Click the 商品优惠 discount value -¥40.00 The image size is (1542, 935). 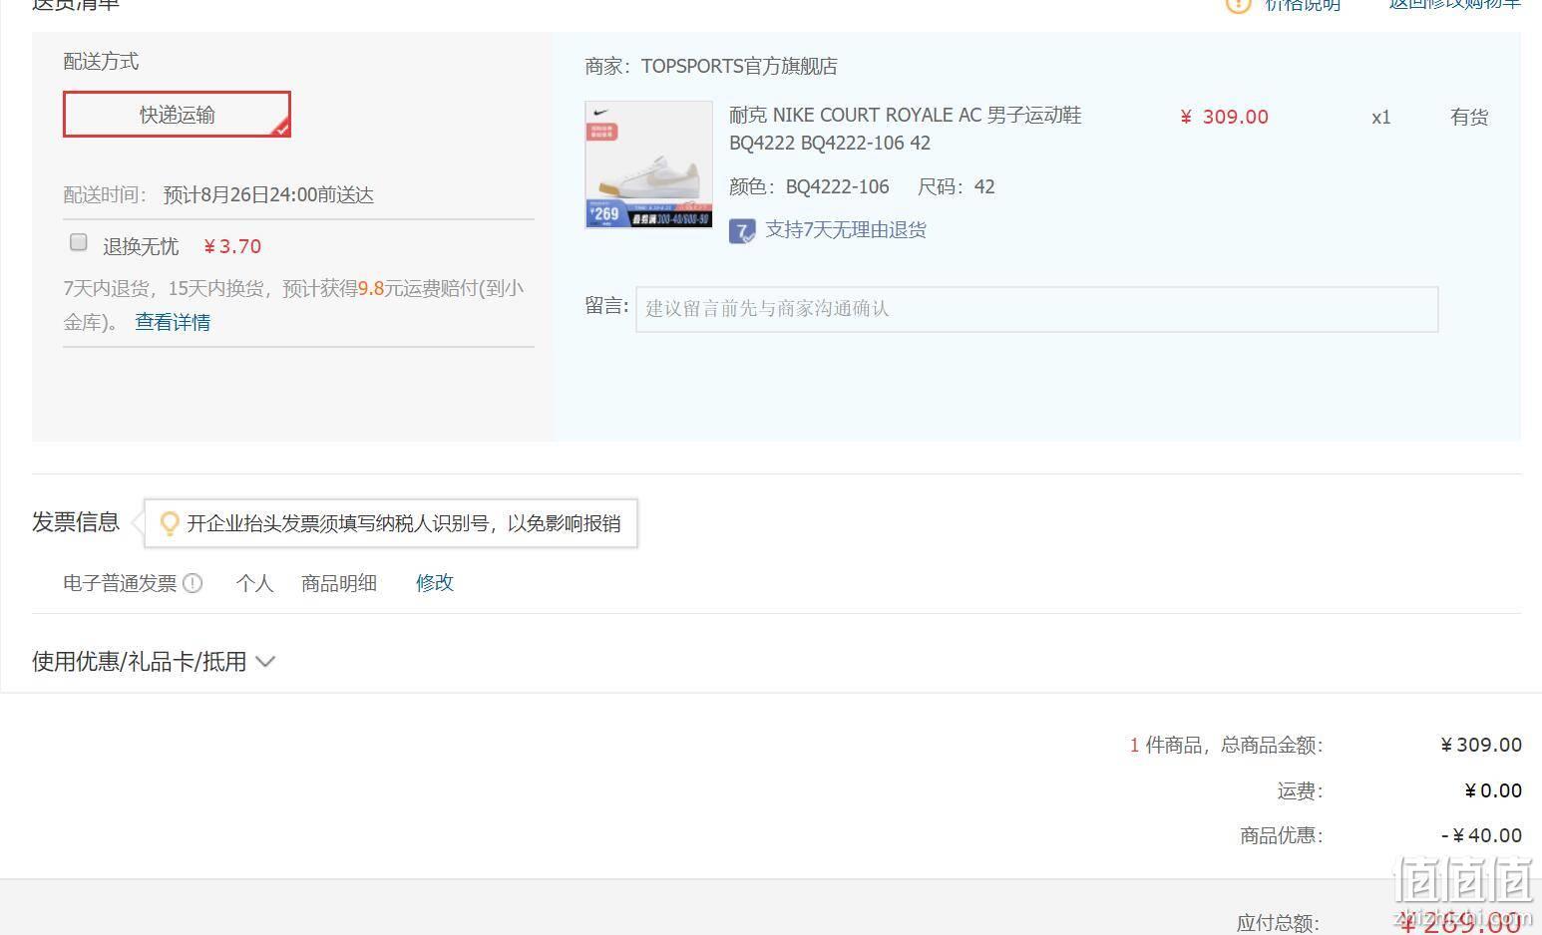point(1481,835)
